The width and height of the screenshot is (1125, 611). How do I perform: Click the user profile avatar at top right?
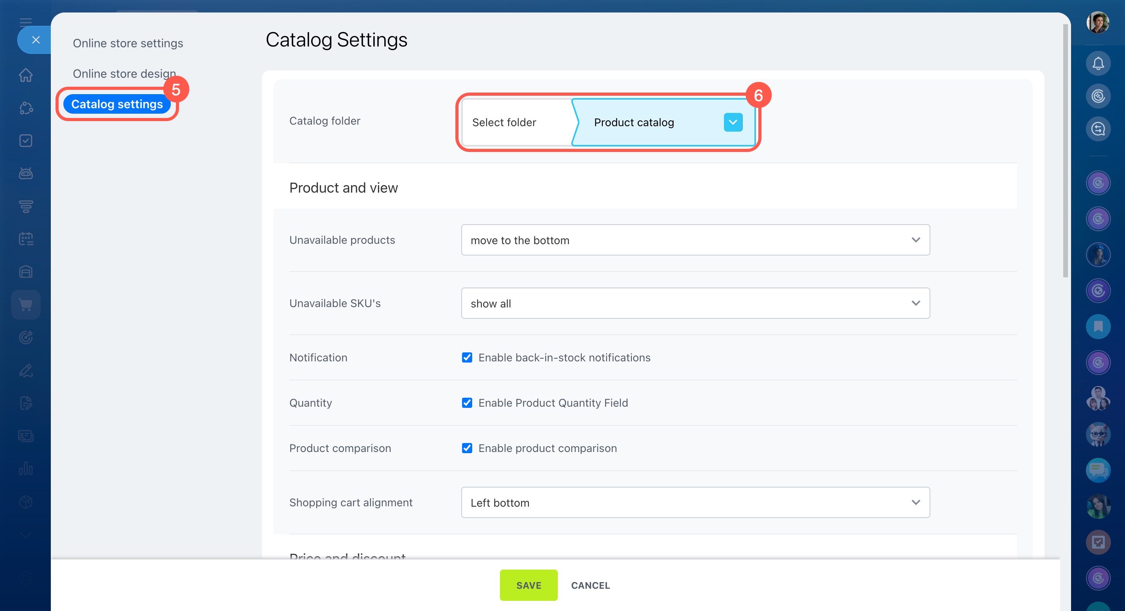click(1098, 23)
